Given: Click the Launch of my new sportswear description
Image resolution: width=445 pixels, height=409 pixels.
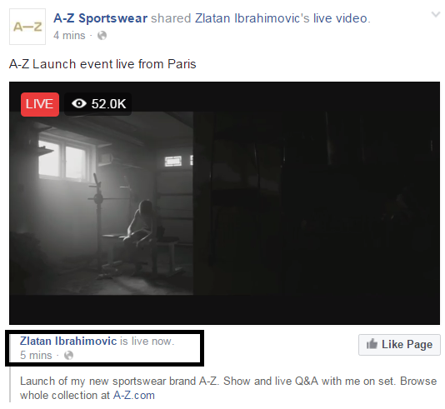Looking at the screenshot, I should tap(228, 388).
